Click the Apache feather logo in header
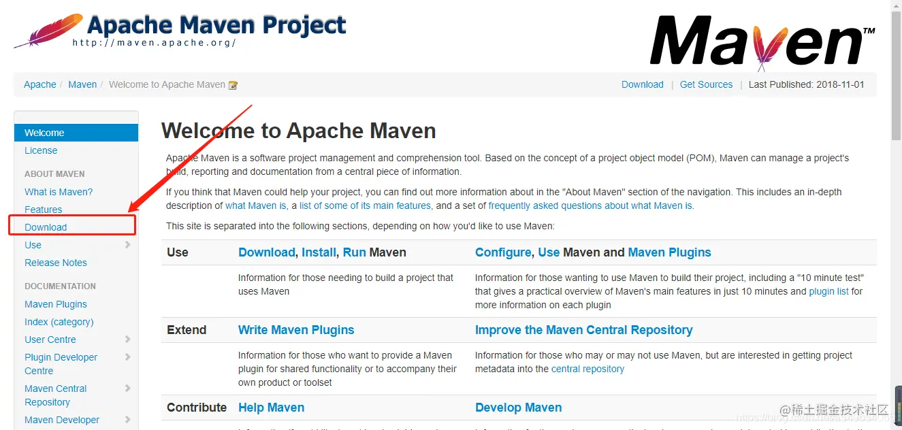Screen dimensions: 902x430 coord(48,30)
